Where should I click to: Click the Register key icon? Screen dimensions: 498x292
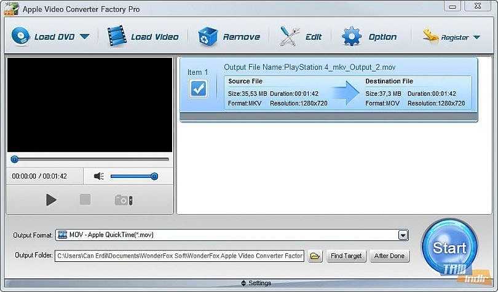click(430, 36)
